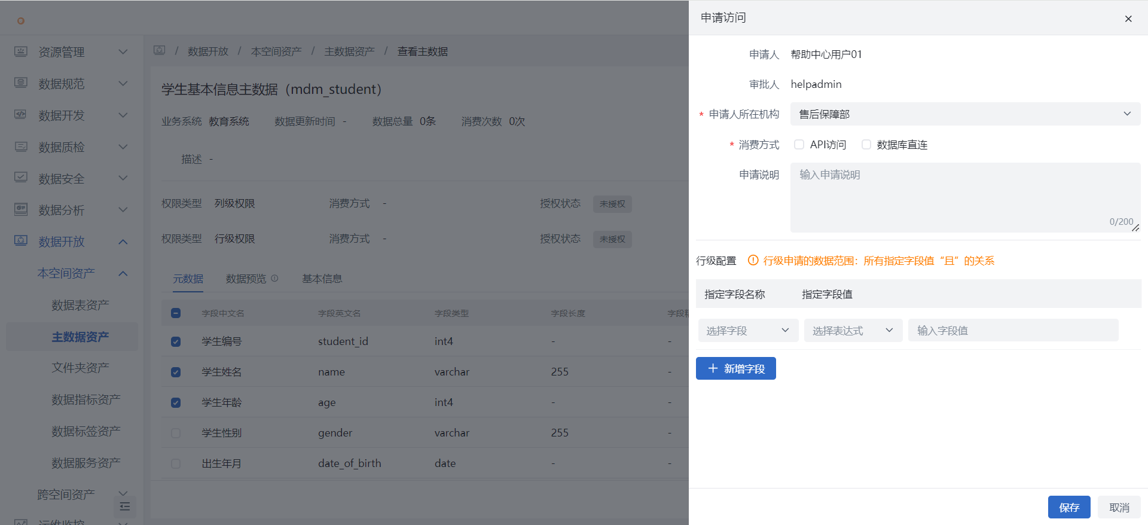Screen dimensions: 1148x525
Task: Uncheck the 学生姓名 row checkbox
Action: [x=176, y=372]
